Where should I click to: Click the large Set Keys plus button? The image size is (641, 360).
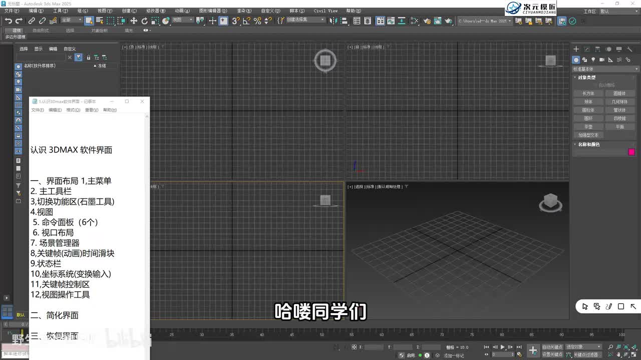[x=533, y=350]
